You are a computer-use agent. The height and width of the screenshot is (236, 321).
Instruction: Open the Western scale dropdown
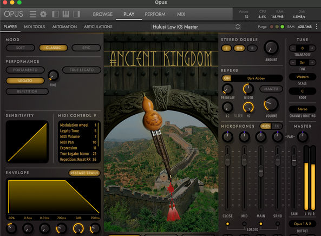point(303,77)
